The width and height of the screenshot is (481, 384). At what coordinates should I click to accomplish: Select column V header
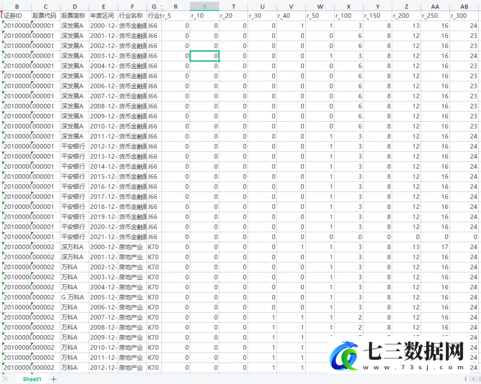(x=291, y=7)
